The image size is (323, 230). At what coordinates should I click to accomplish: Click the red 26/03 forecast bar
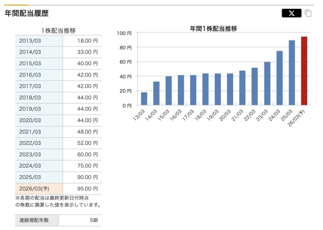[x=304, y=71]
